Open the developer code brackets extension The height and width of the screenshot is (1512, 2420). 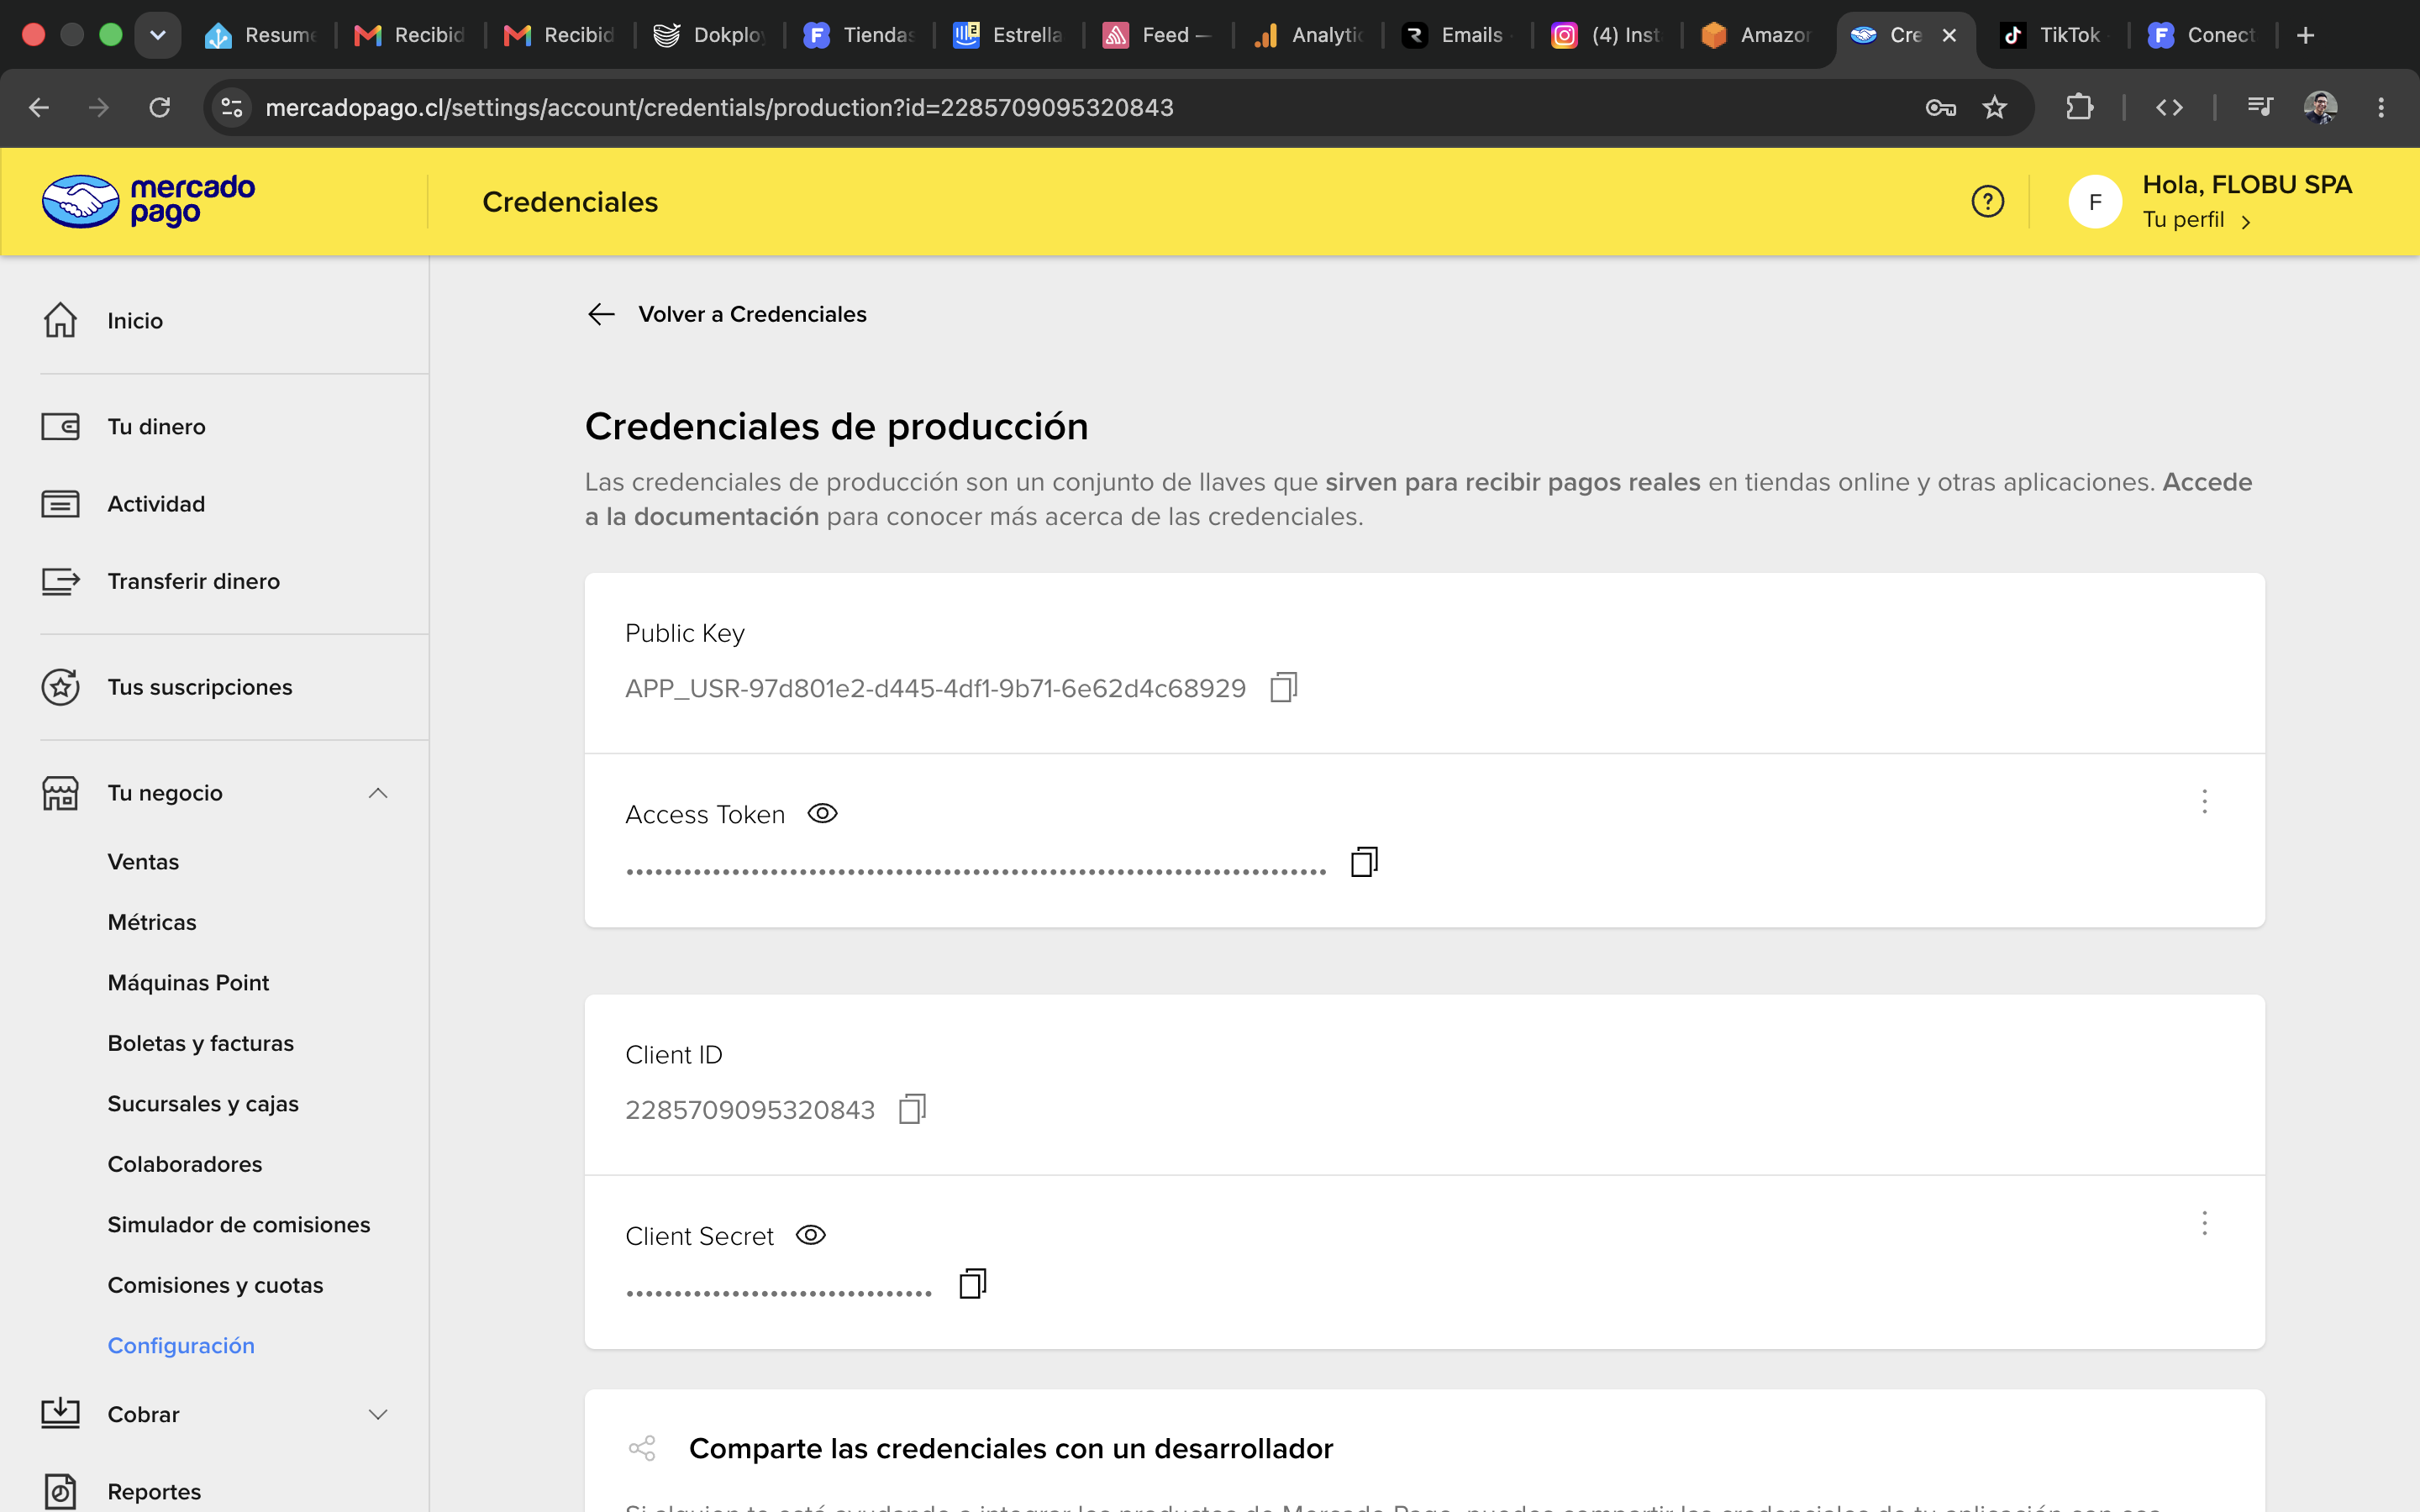pos(2169,107)
